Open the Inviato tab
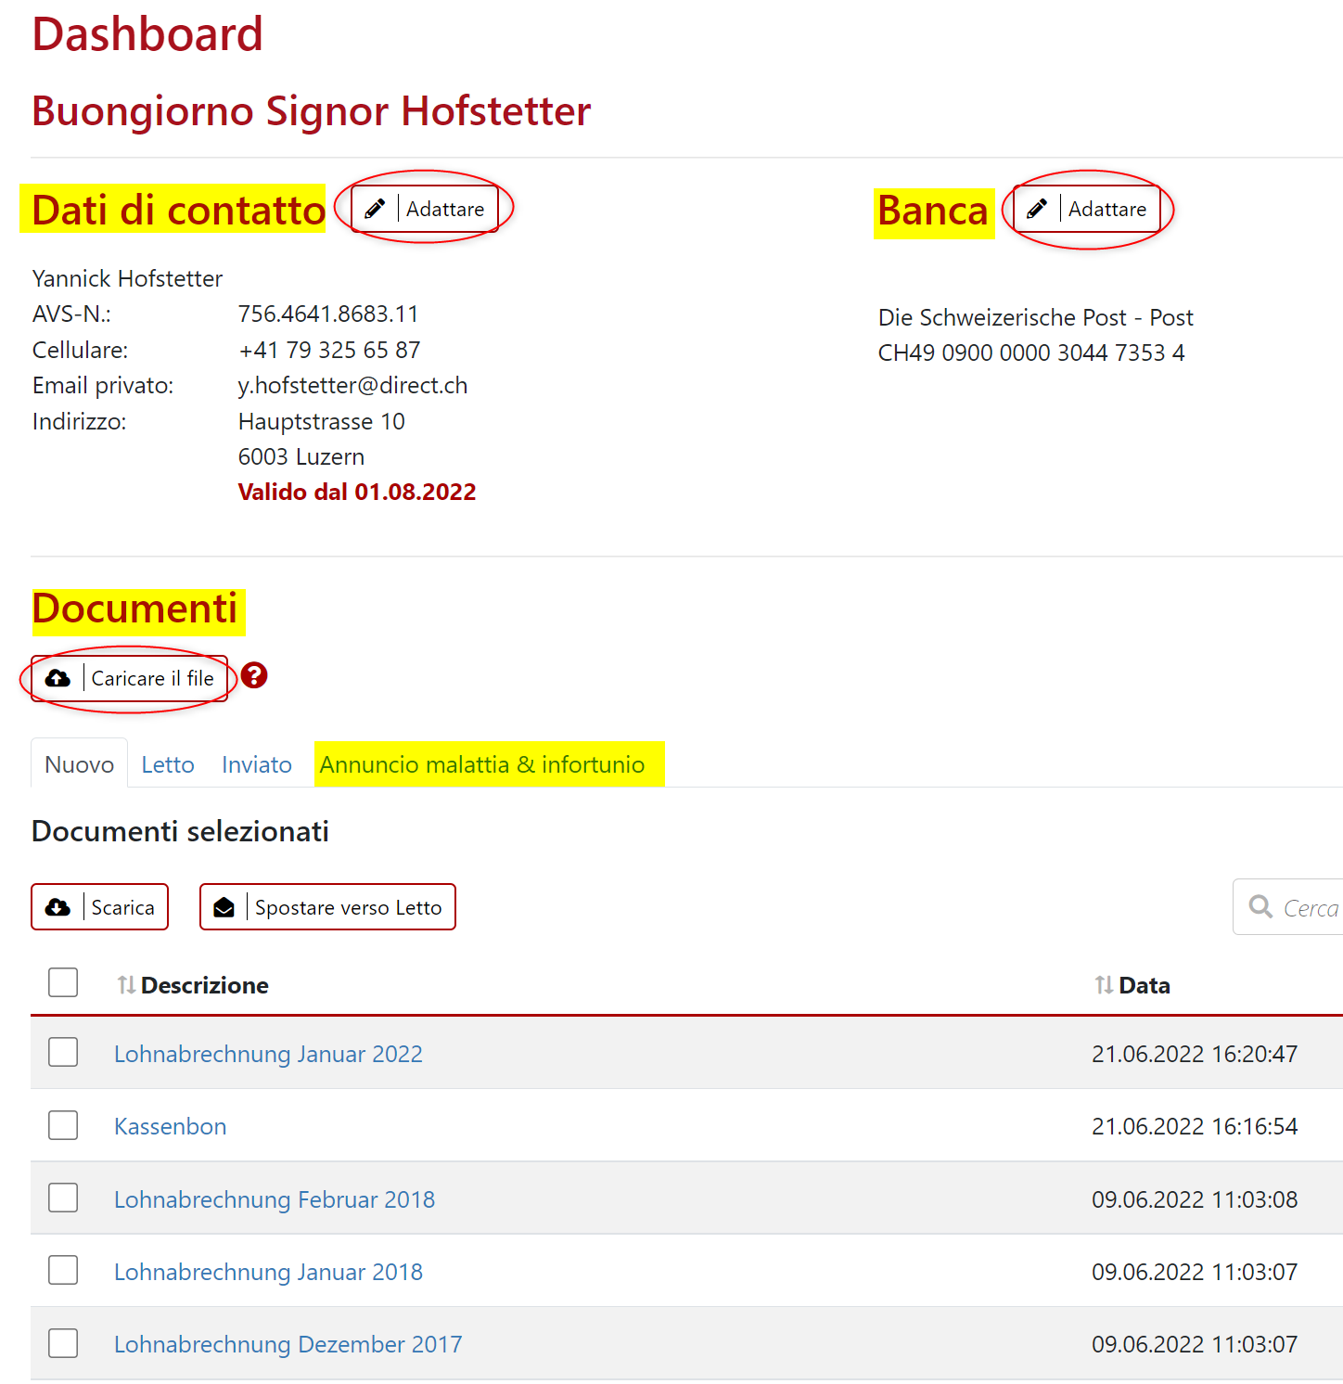 click(257, 764)
